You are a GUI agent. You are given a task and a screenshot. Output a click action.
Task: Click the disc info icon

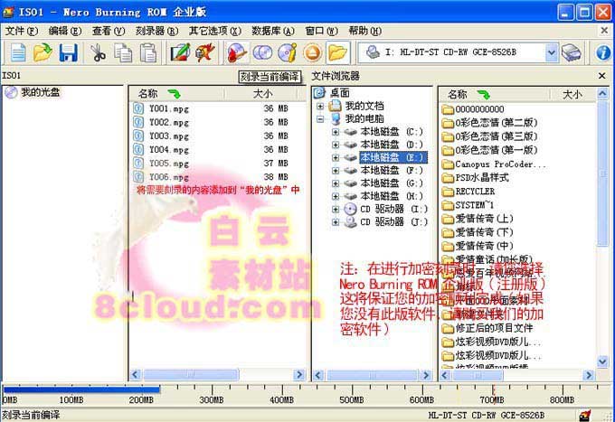[288, 52]
